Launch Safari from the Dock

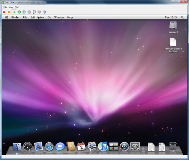tap(49, 146)
